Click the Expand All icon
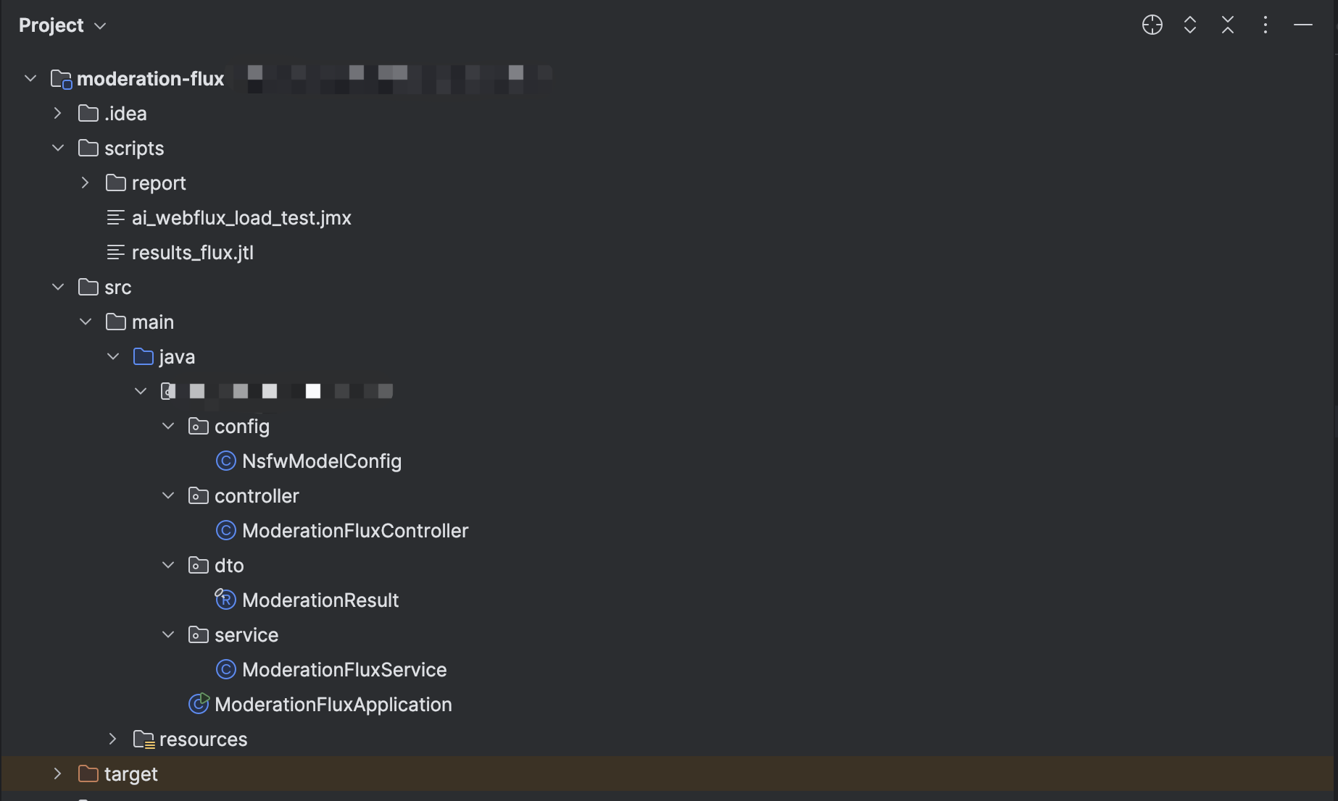This screenshot has width=1338, height=801. (x=1189, y=25)
